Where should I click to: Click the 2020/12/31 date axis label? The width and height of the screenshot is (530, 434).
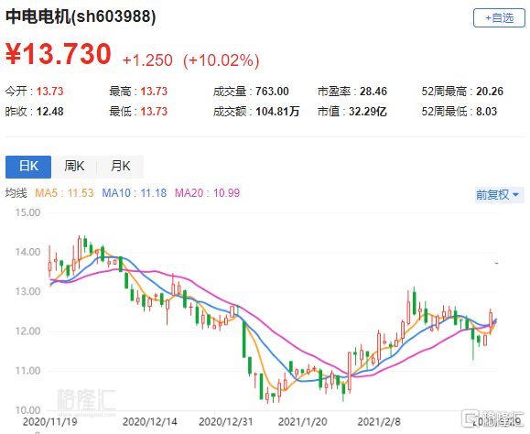[226, 422]
